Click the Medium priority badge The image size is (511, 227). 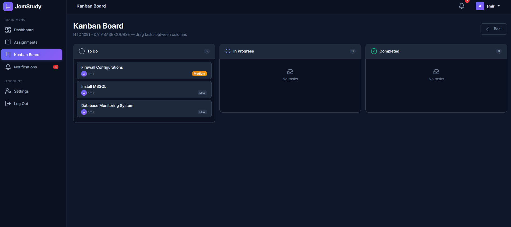click(199, 74)
